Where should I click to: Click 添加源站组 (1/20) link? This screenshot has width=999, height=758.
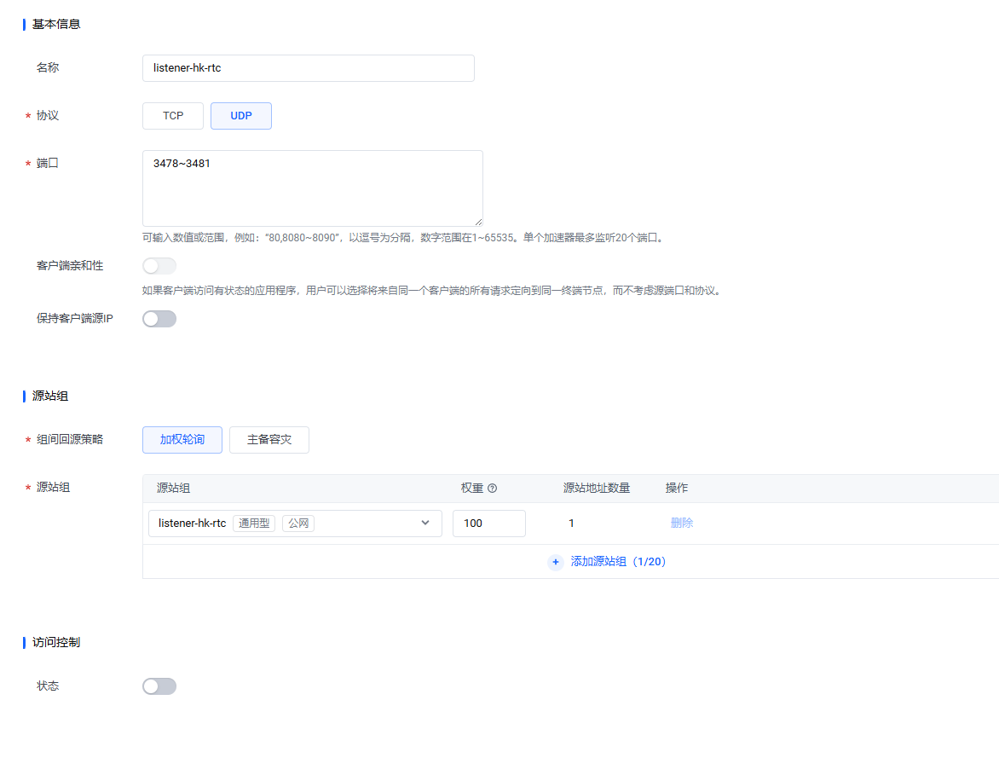point(618,562)
